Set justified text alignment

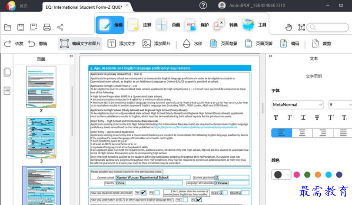point(343,133)
